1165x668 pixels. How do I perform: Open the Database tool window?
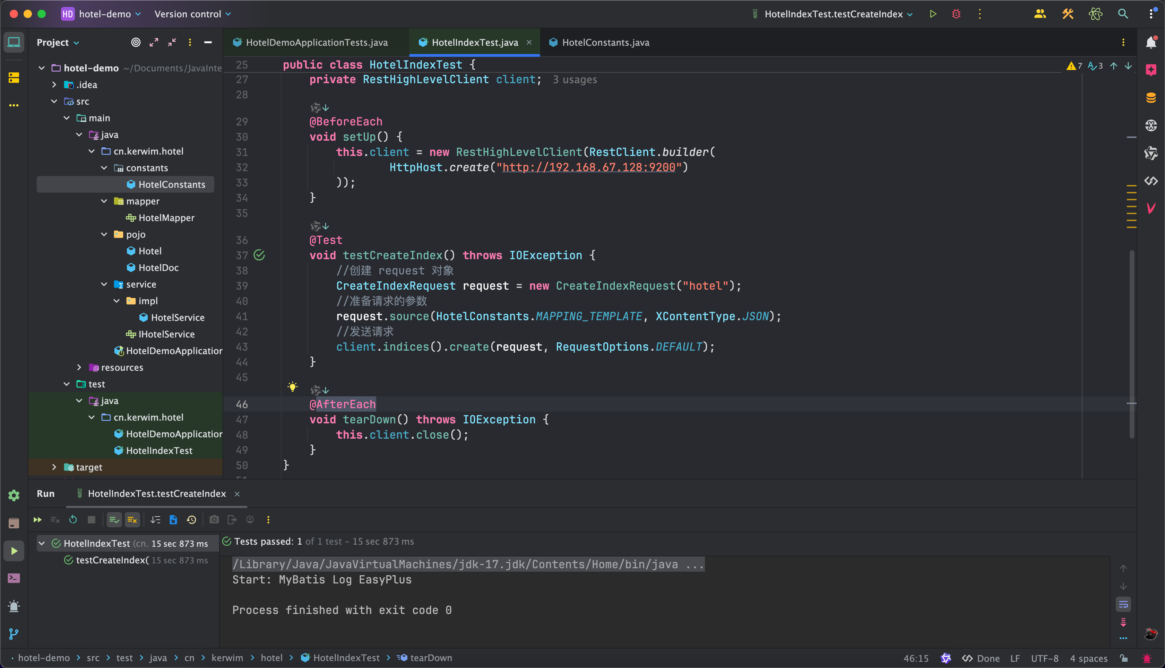click(x=1151, y=98)
